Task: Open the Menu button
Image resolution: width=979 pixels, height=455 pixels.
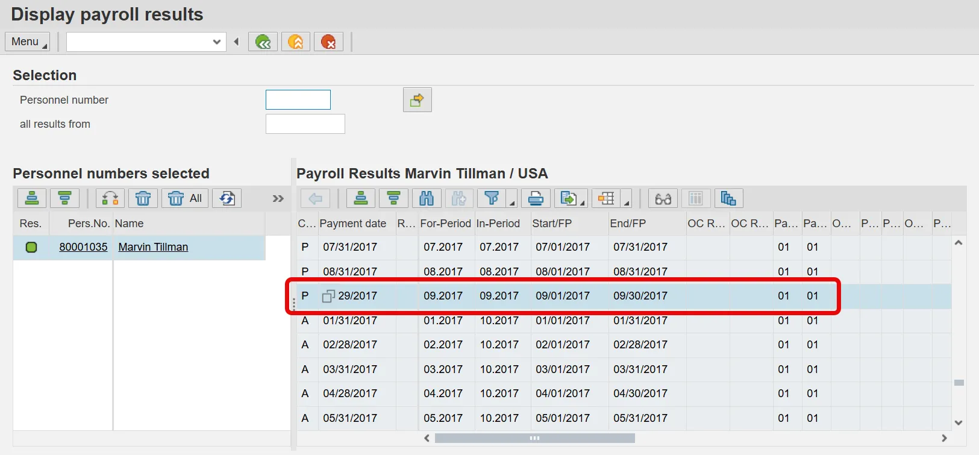Action: click(27, 42)
